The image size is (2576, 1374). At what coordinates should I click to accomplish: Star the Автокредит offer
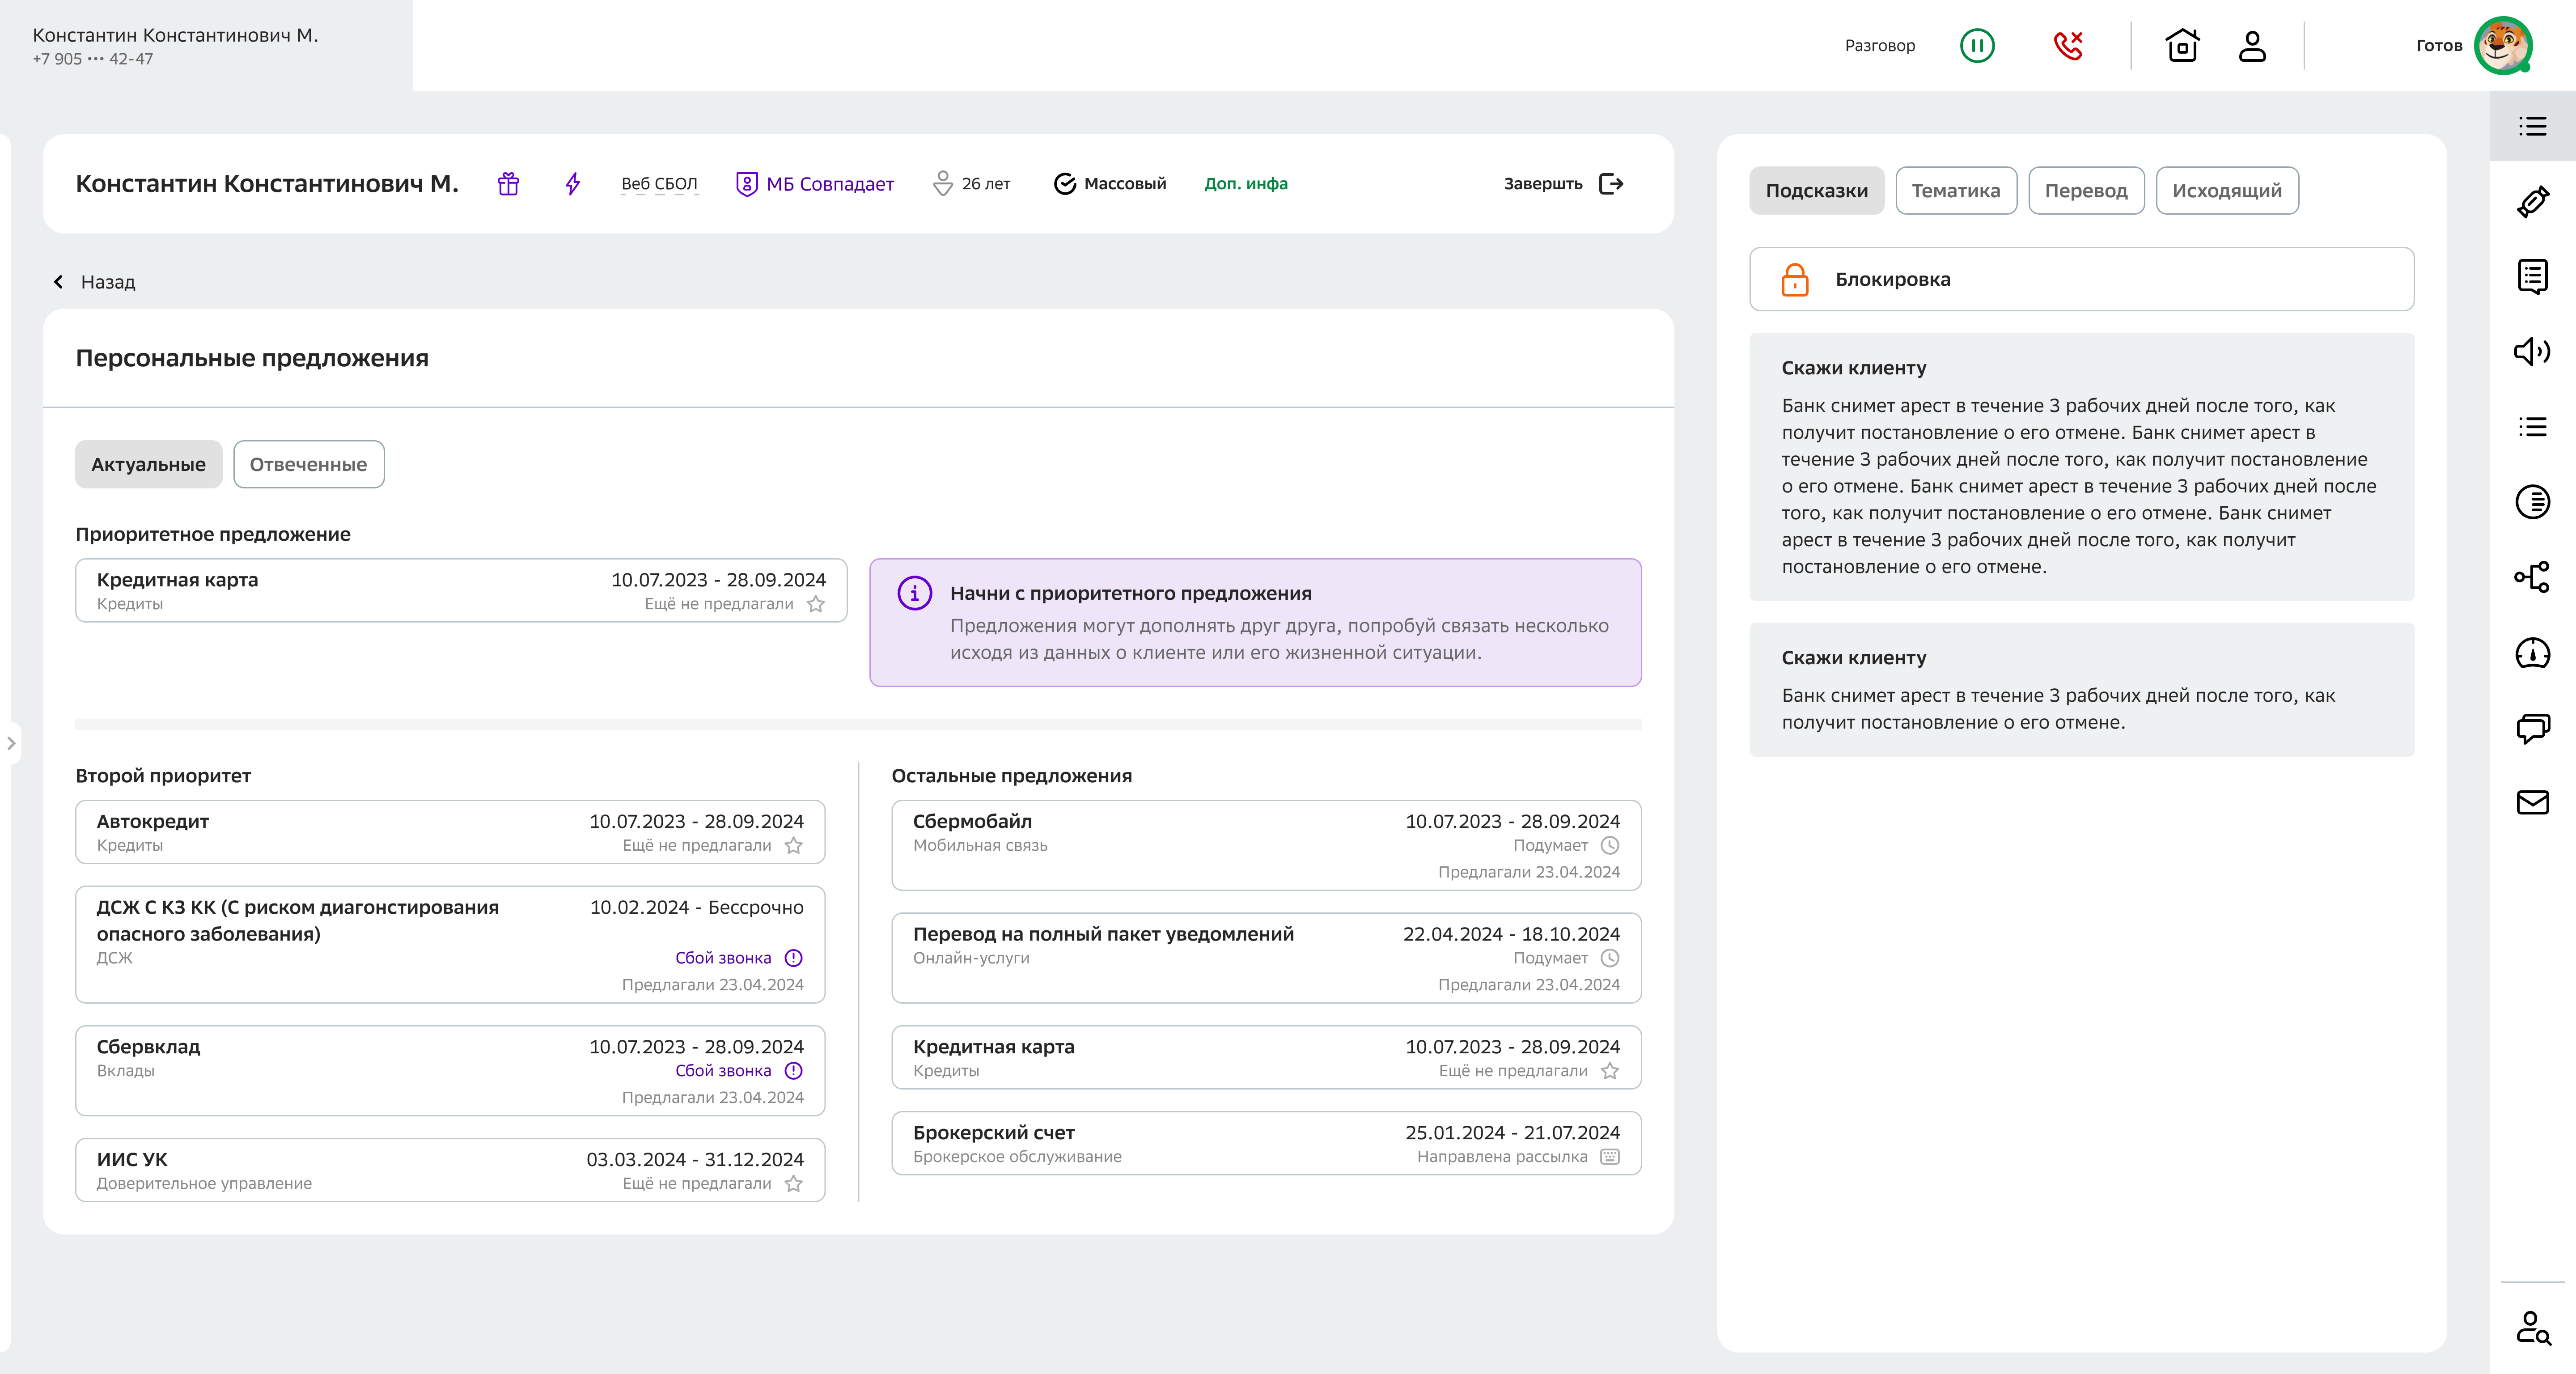pos(793,846)
